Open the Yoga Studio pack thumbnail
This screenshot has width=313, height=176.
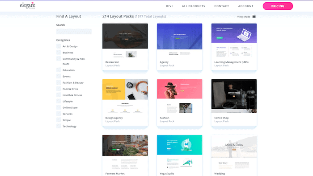(179, 152)
